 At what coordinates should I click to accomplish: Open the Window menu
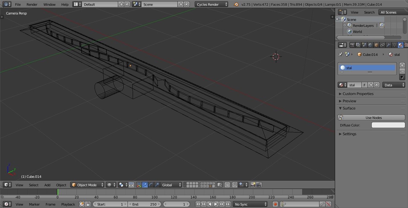(x=49, y=5)
